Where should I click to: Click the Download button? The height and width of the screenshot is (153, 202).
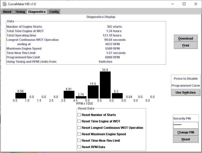pyautogui.click(x=186, y=38)
